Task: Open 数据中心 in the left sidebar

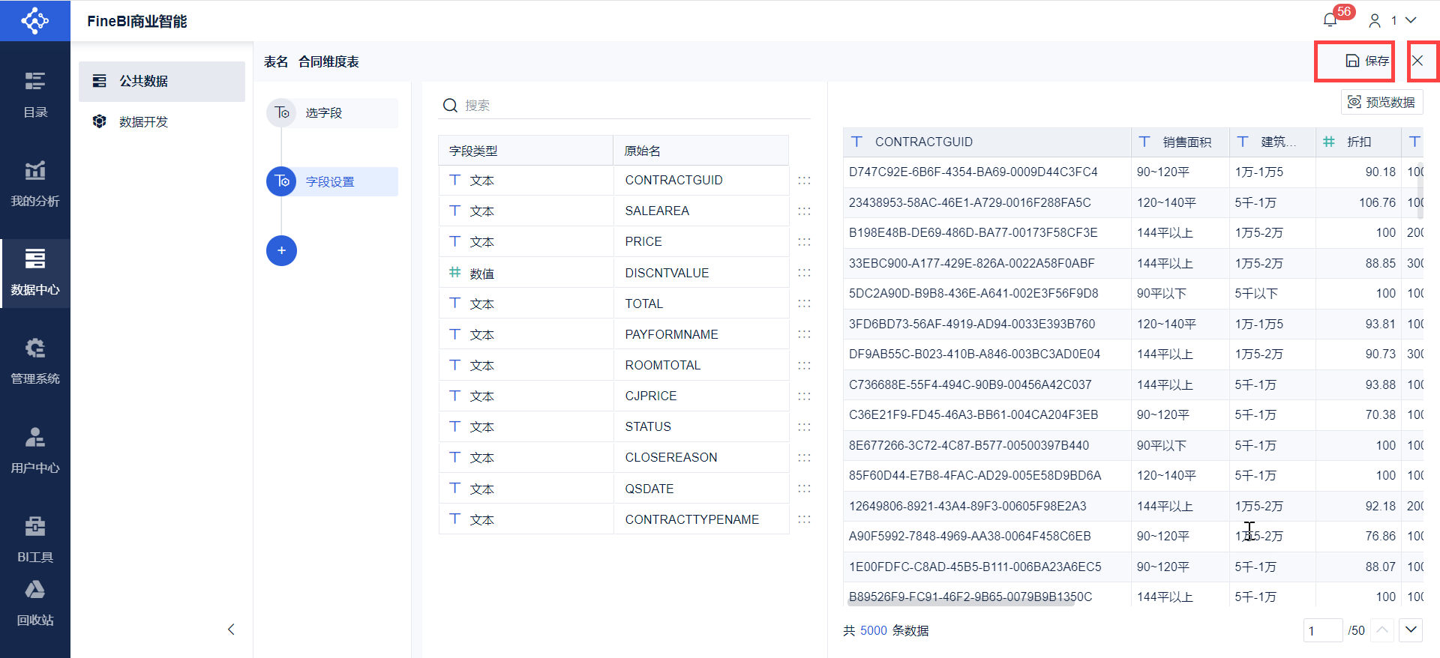Action: pyautogui.click(x=35, y=273)
